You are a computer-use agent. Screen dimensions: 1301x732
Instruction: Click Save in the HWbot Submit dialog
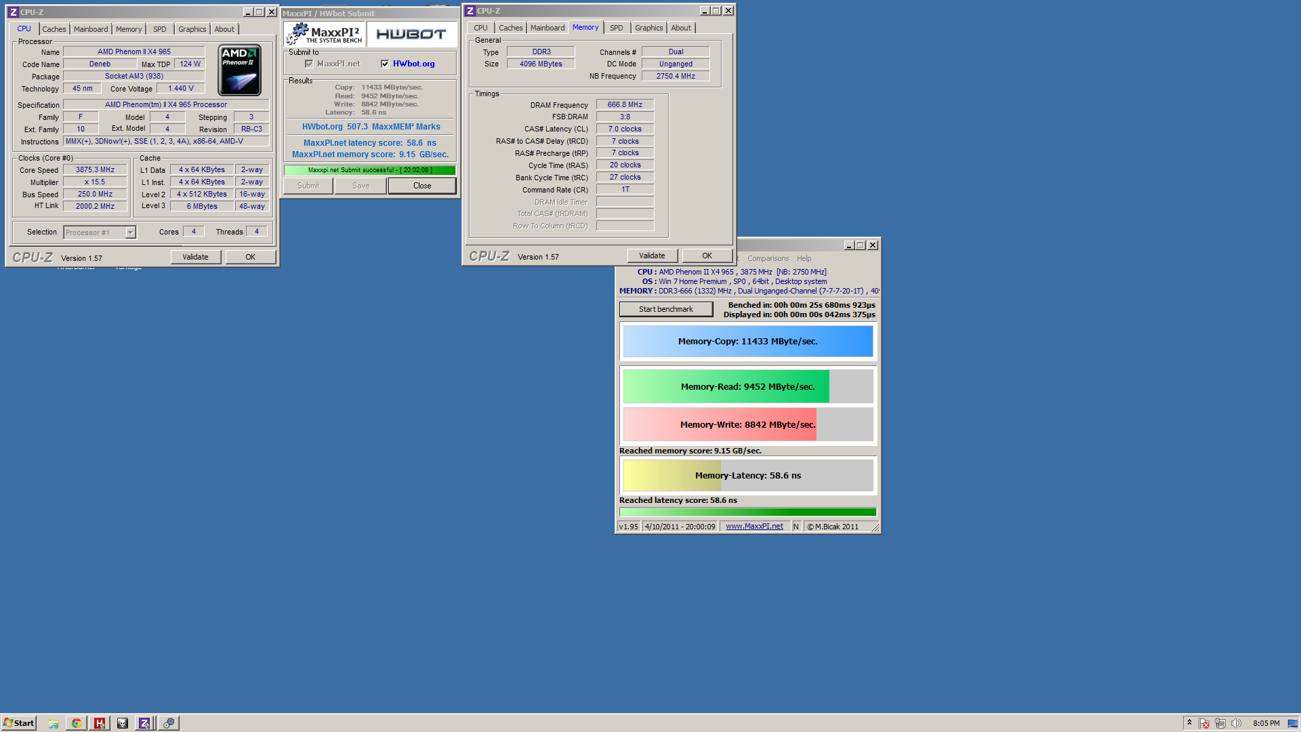coord(361,186)
